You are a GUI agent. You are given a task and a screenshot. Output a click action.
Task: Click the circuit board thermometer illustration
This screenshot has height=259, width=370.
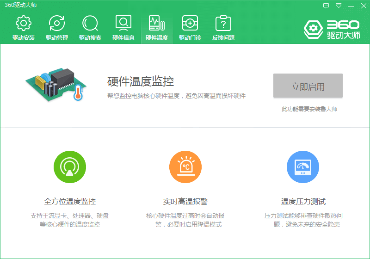56,85
